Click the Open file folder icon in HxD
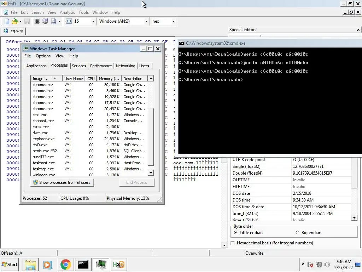This screenshot has height=272, width=362. (14, 21)
